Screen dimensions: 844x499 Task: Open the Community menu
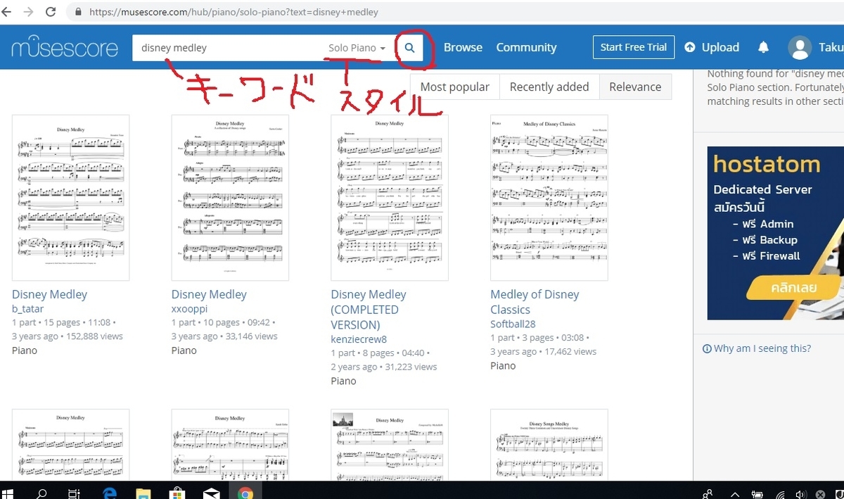[526, 47]
